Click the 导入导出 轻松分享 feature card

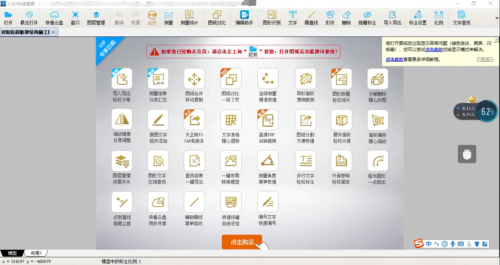pyautogui.click(x=122, y=85)
